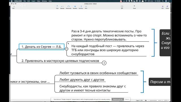Open Spotlight search in menu bar
This screenshot has height=102, width=181.
[163, 1]
